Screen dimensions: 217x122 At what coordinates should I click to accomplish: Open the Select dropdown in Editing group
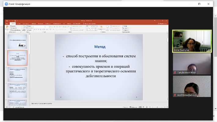pyautogui.click(x=126, y=30)
